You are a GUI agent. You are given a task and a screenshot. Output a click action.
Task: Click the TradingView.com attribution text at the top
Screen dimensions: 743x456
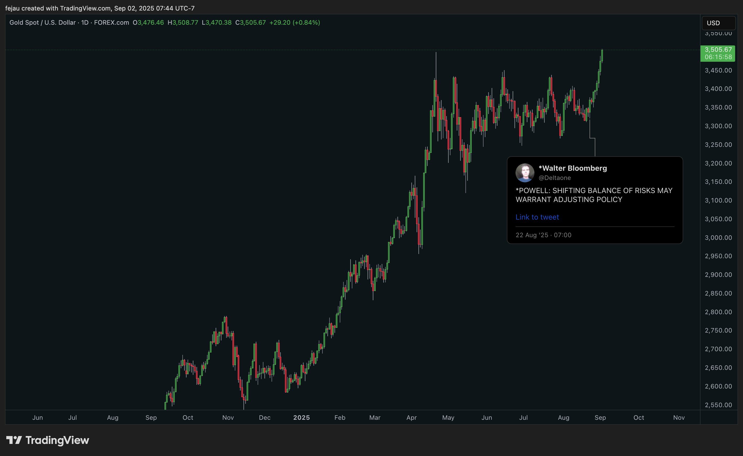[x=85, y=8]
